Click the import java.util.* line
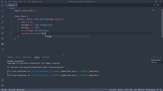Viewport: 163px width, 91px height. click(25, 11)
